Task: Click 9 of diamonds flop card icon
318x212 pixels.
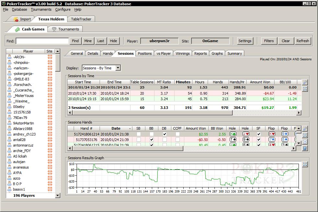Action: click(285, 134)
